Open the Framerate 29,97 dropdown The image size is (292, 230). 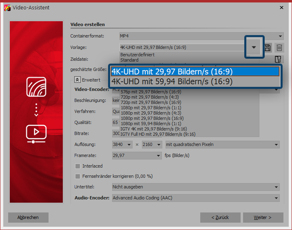coord(137,155)
